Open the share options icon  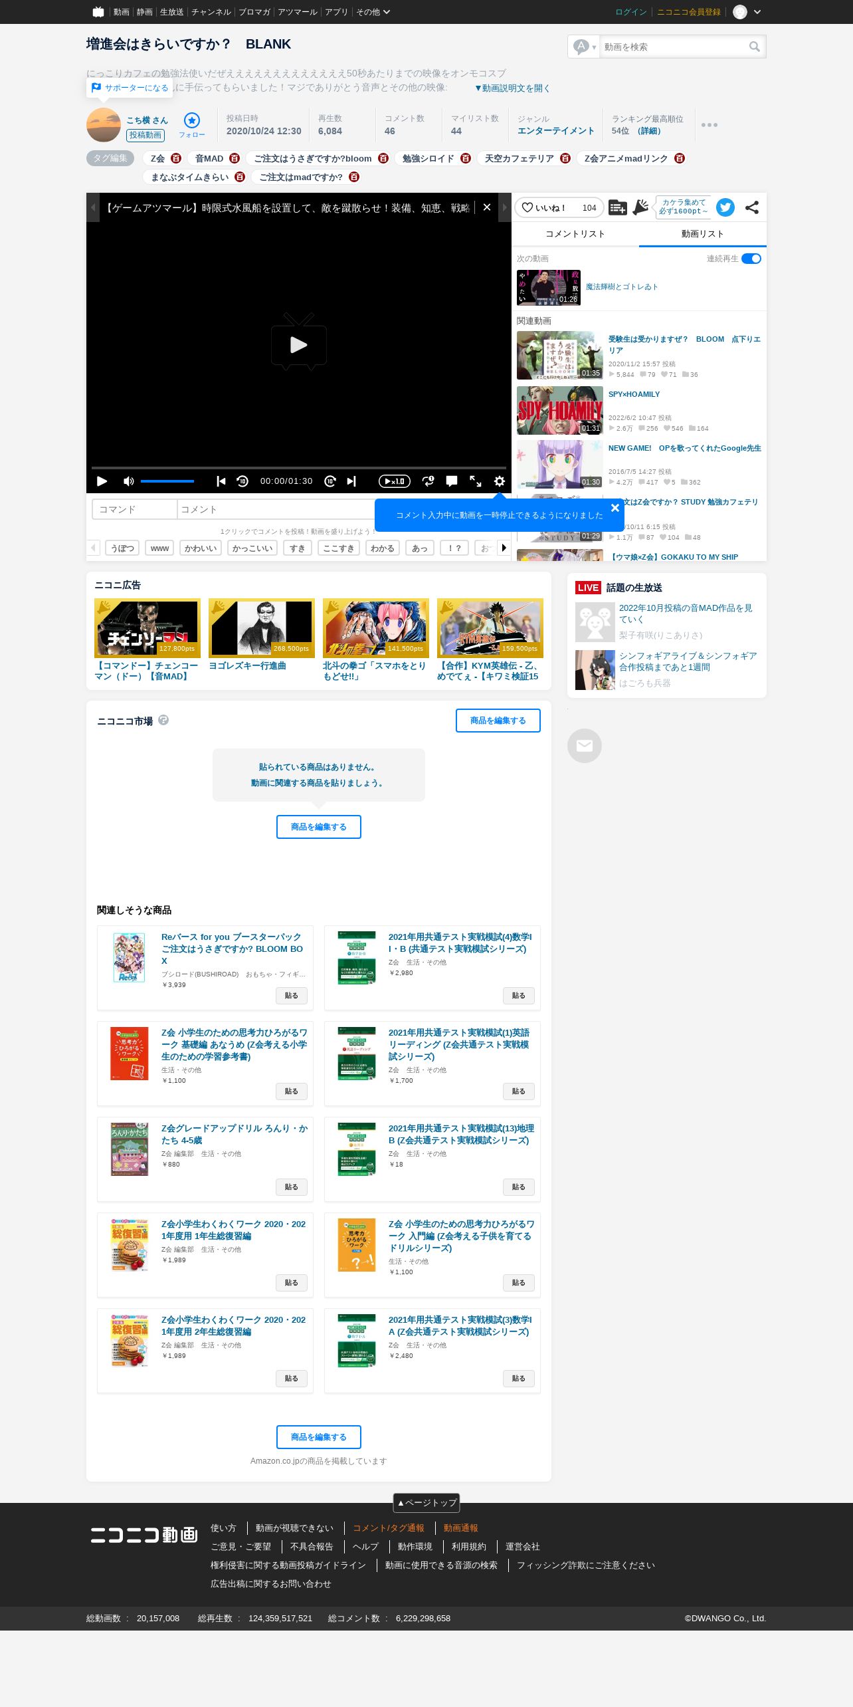752,207
